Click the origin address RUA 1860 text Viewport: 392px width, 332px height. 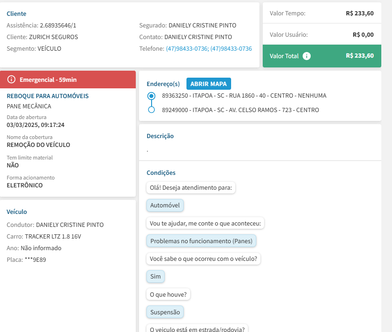click(x=244, y=96)
